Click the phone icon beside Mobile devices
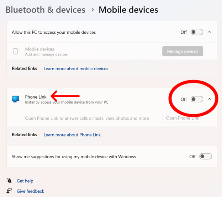222x197 pixels. pyautogui.click(x=16, y=51)
